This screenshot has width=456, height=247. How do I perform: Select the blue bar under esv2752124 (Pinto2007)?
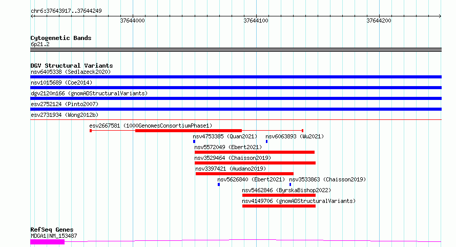236,109
